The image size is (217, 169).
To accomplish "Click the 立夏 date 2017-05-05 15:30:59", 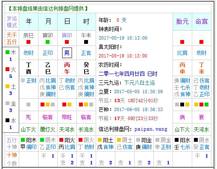I will 138,92.
